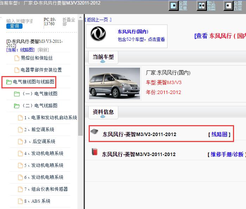Click the 查看 东风风行 (国内 link
Viewport: 246px width, 209px height.
(x=220, y=36)
